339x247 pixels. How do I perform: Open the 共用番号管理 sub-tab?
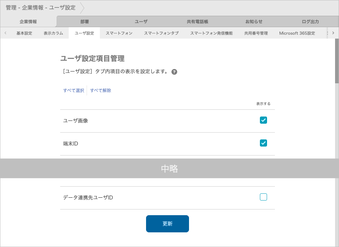(256, 33)
